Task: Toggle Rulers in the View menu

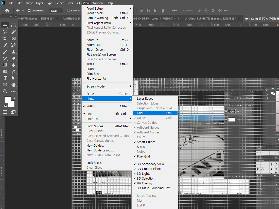Action: coord(107,106)
